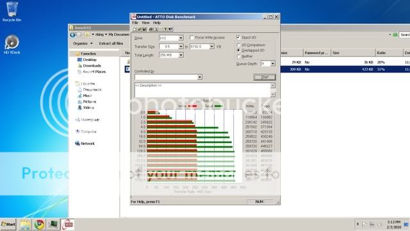Enable the Force Write Access checkbox
This screenshot has height=231, width=410.
192,38
